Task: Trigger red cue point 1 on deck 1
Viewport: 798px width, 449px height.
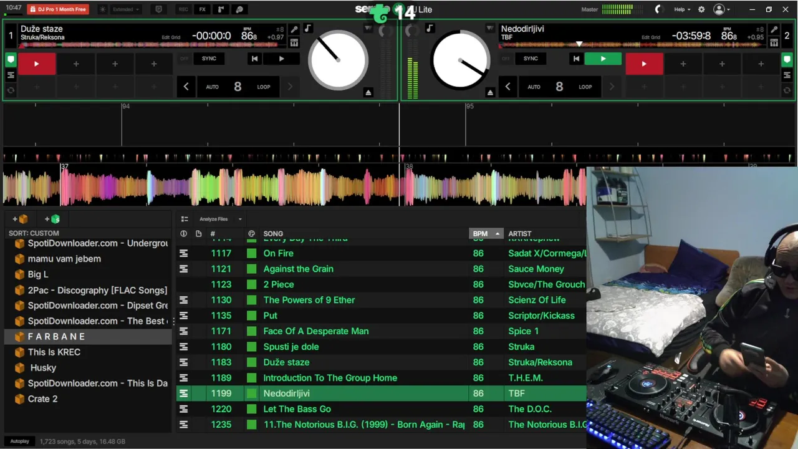Action: 36,64
